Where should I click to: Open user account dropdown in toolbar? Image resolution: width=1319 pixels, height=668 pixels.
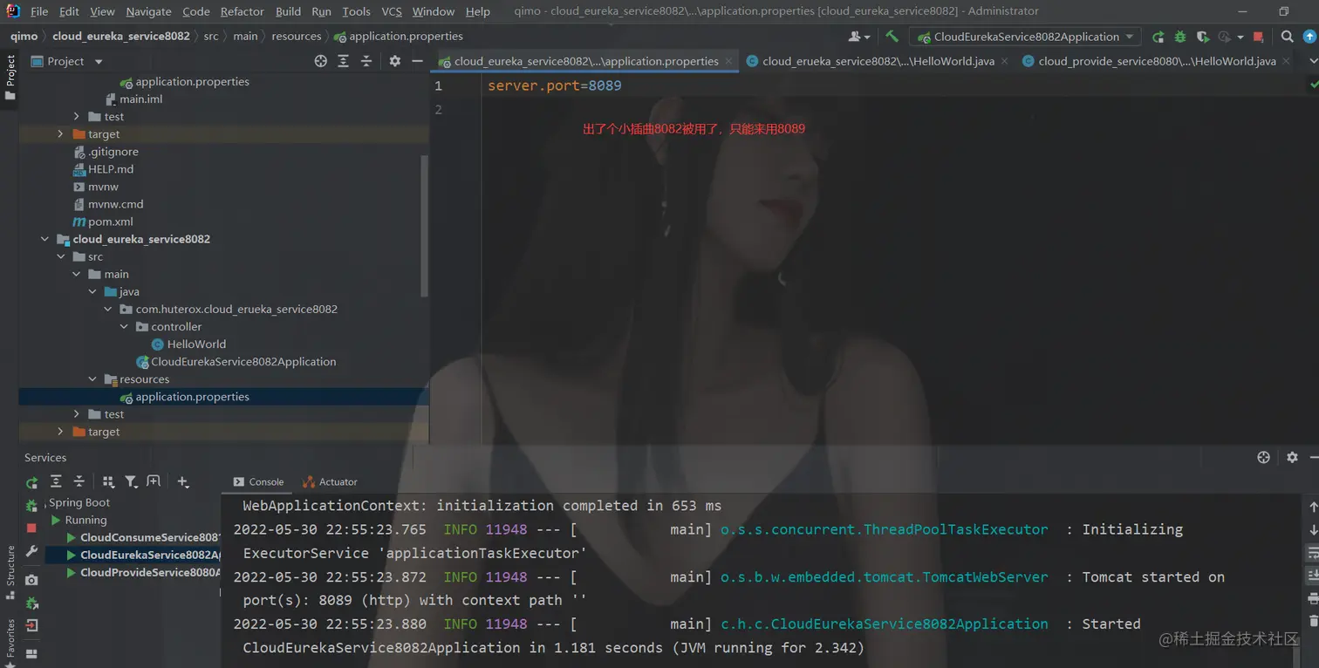pos(859,37)
